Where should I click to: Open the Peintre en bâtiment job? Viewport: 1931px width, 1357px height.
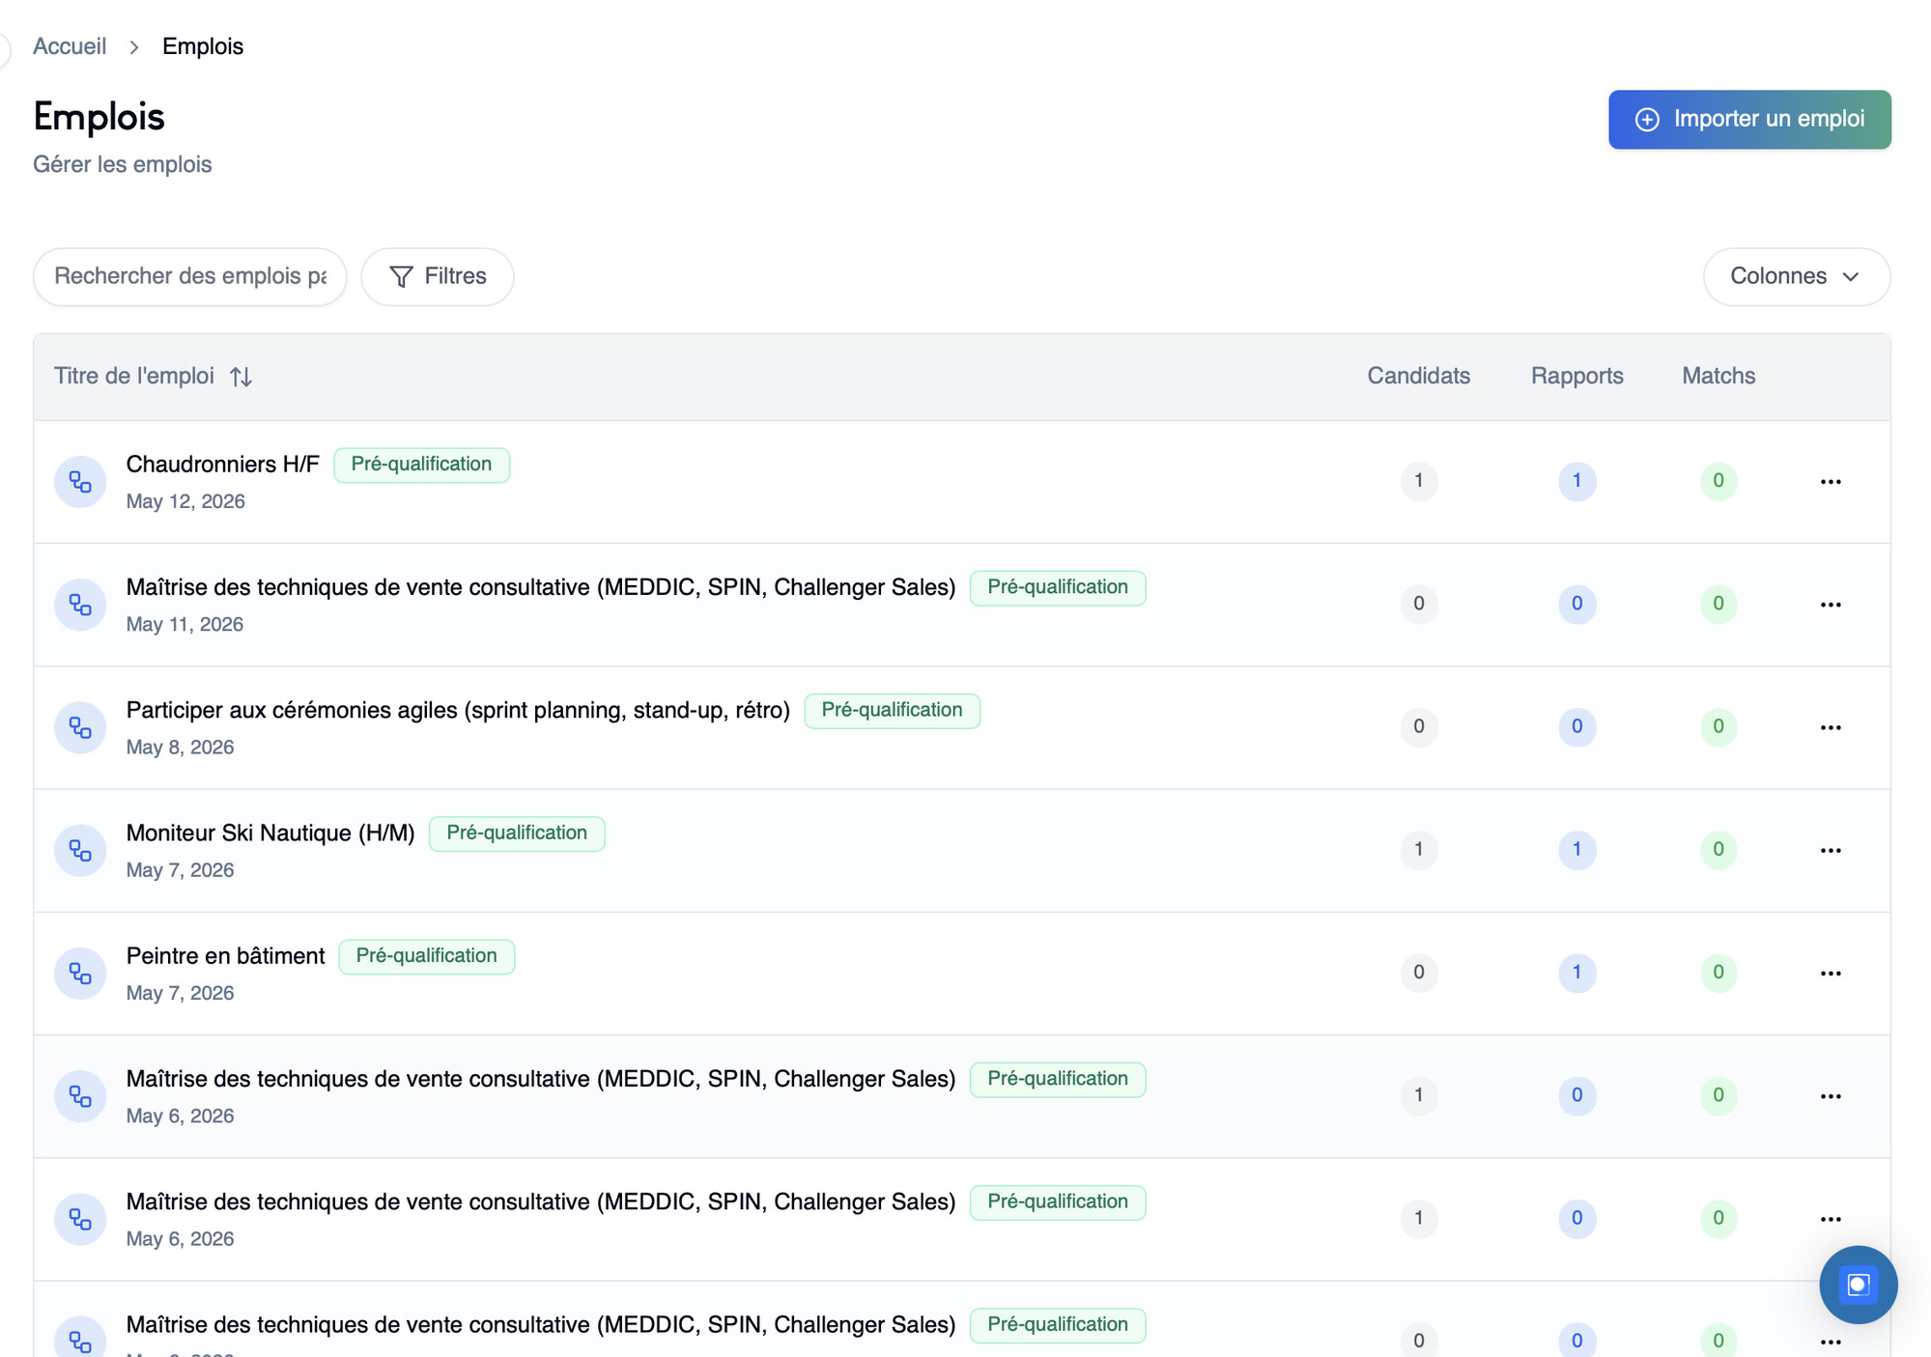tap(225, 955)
